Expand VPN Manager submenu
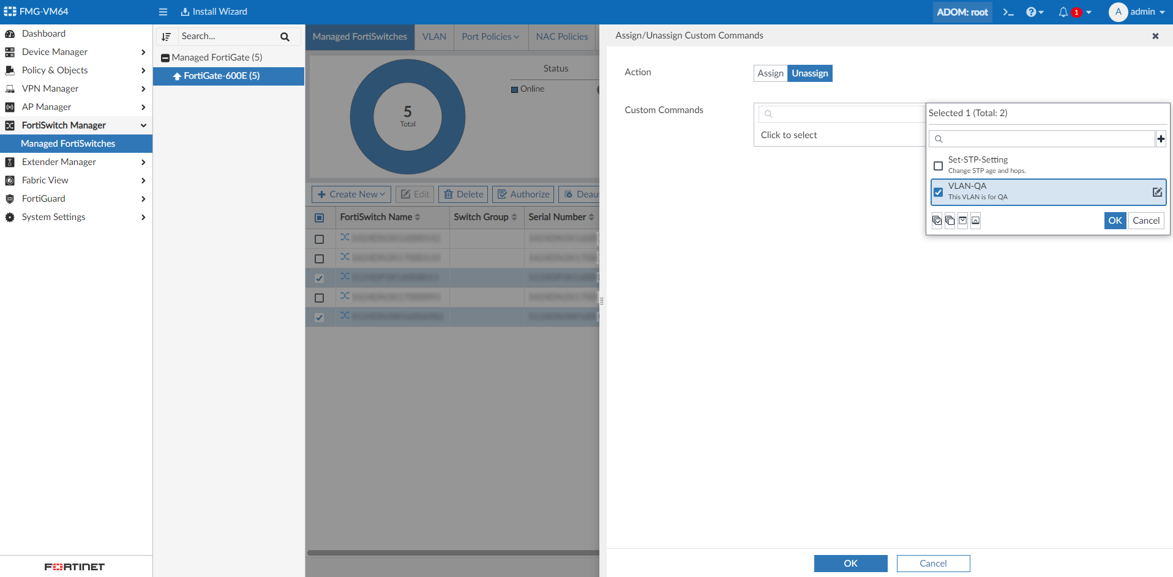Image resolution: width=1173 pixels, height=577 pixels. [x=143, y=89]
